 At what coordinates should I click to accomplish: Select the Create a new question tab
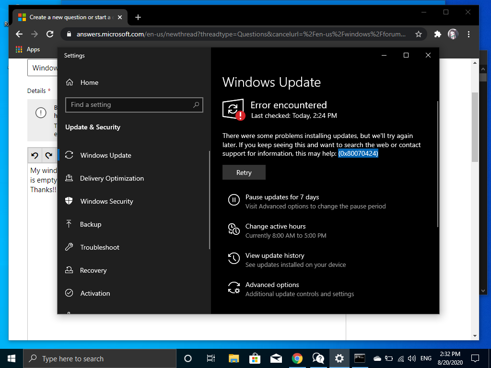coord(70,17)
